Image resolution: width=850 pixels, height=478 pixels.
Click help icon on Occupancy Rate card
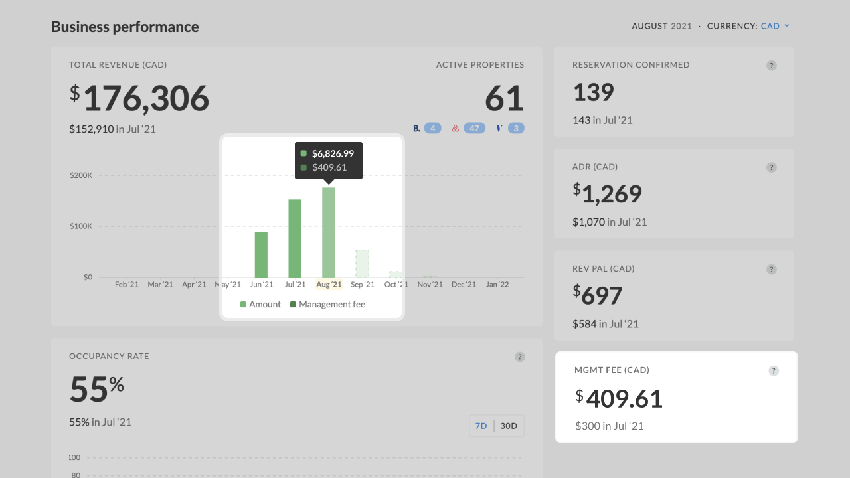tap(519, 357)
